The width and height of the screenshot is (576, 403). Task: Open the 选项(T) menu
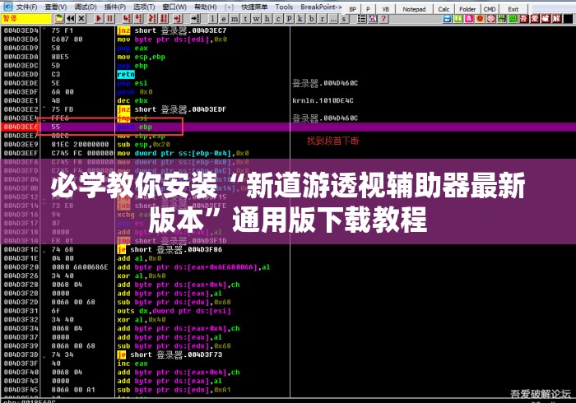point(144,7)
